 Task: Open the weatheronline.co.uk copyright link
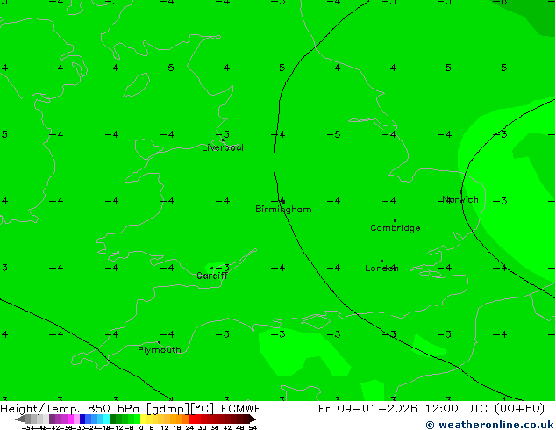pos(490,425)
